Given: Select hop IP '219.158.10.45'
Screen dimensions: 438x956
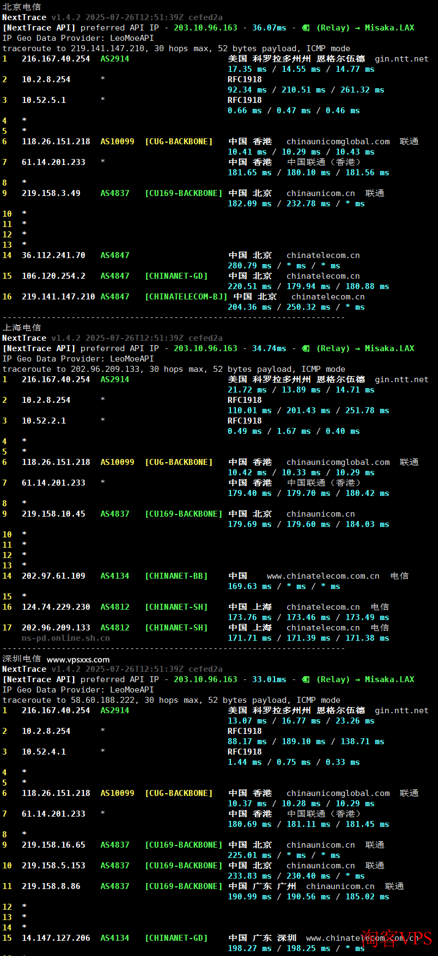Looking at the screenshot, I should click(53, 514).
